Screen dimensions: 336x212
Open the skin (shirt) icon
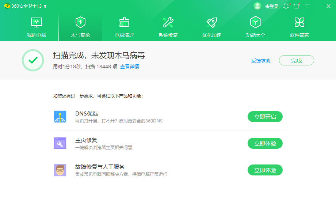coord(297,6)
